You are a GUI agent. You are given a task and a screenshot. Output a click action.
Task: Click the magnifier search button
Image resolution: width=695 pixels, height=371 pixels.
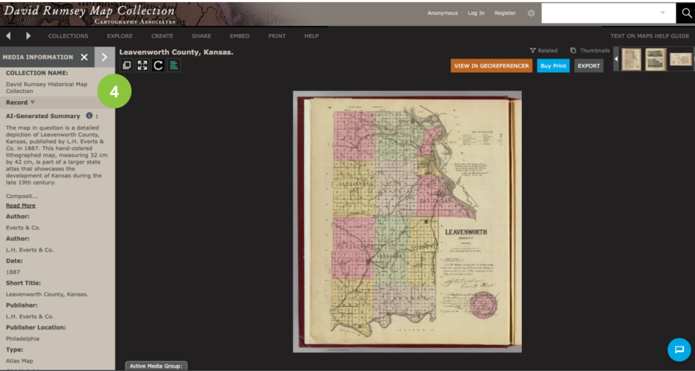[685, 14]
